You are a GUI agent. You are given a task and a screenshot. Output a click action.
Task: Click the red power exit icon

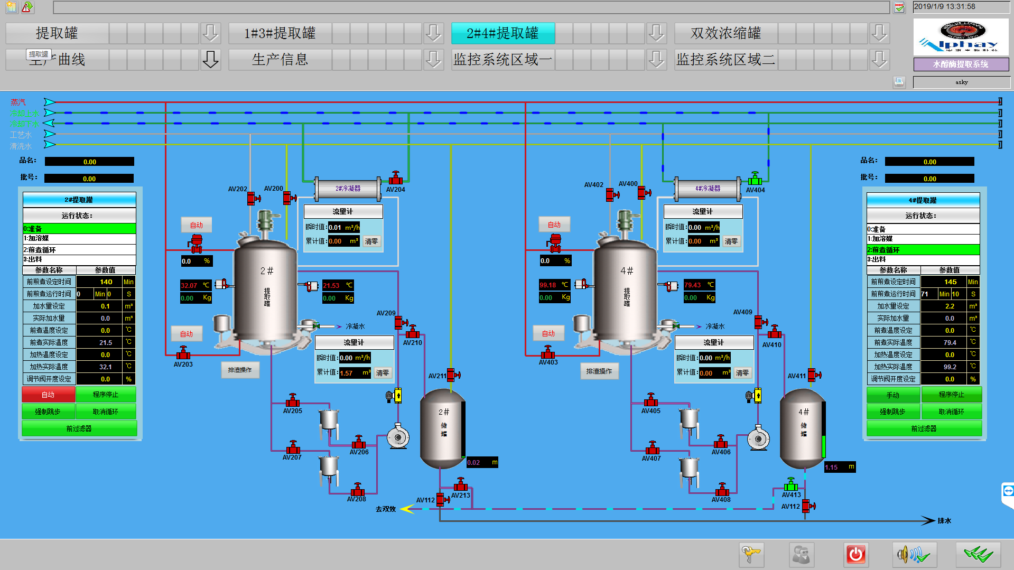coord(855,555)
